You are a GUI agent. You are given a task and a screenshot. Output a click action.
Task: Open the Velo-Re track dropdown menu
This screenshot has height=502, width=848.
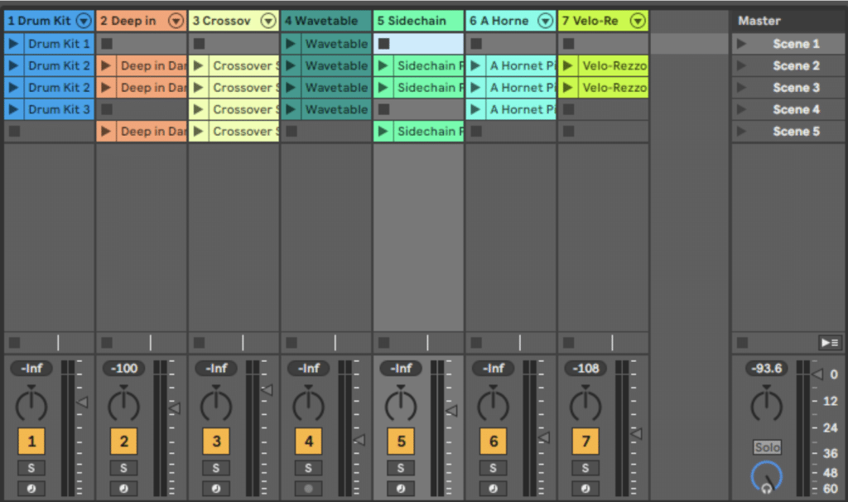click(637, 20)
